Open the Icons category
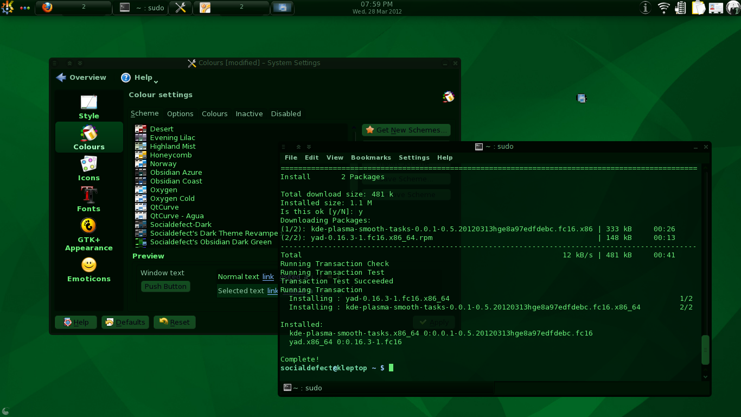The height and width of the screenshot is (417, 741). (x=89, y=168)
